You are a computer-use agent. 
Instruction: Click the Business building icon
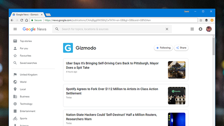coord(15,96)
